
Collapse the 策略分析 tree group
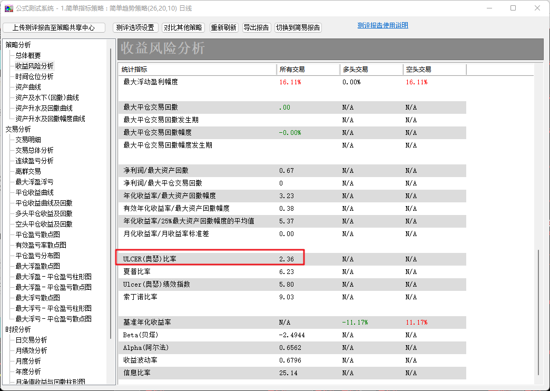(x=18, y=45)
